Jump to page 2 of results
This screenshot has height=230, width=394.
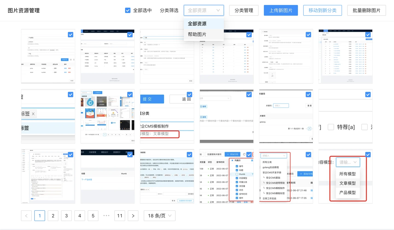(x=53, y=216)
